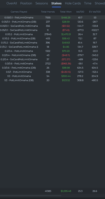Select the 0.5/1 - PotLimitOmaha row
The width and height of the screenshot is (105, 199).
(x=52, y=72)
